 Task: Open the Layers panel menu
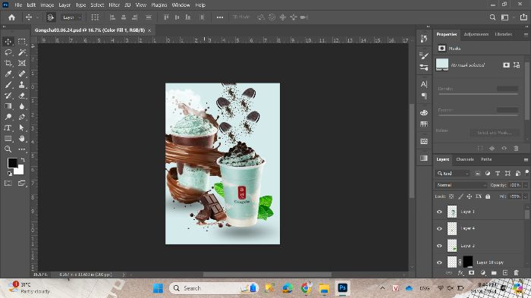pyautogui.click(x=526, y=159)
